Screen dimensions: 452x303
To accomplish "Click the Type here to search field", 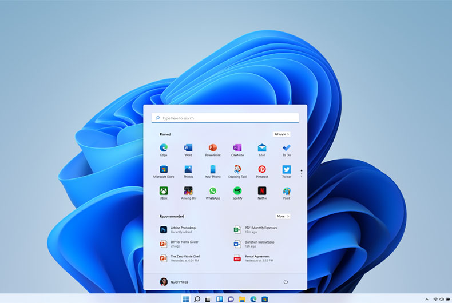I will [225, 118].
